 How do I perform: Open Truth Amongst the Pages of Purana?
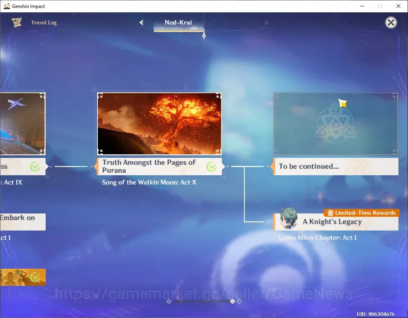click(159, 167)
